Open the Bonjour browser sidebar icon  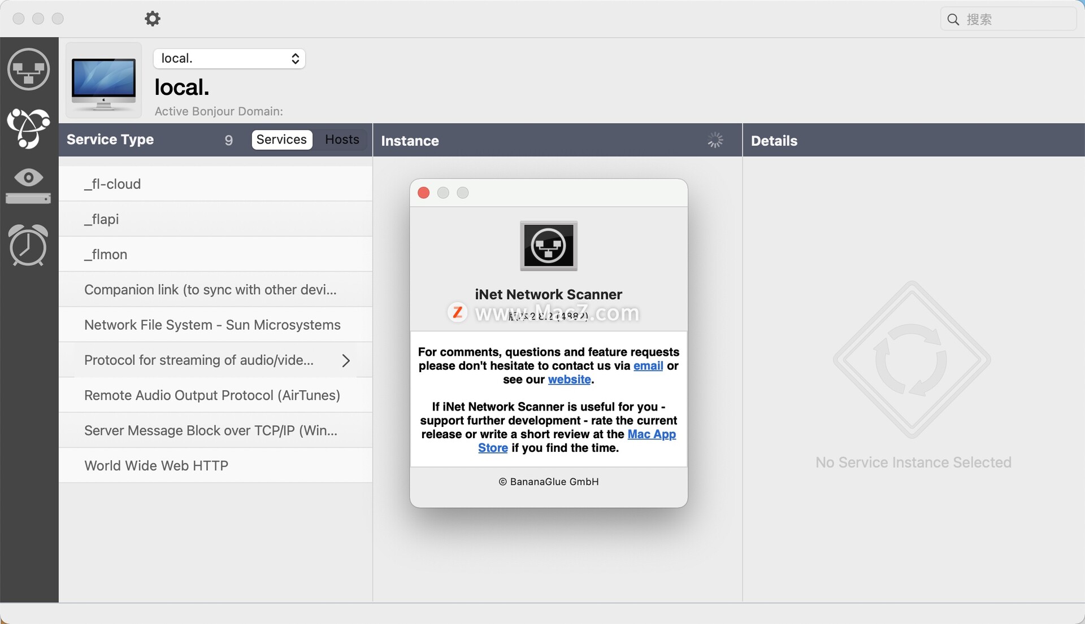coord(28,128)
